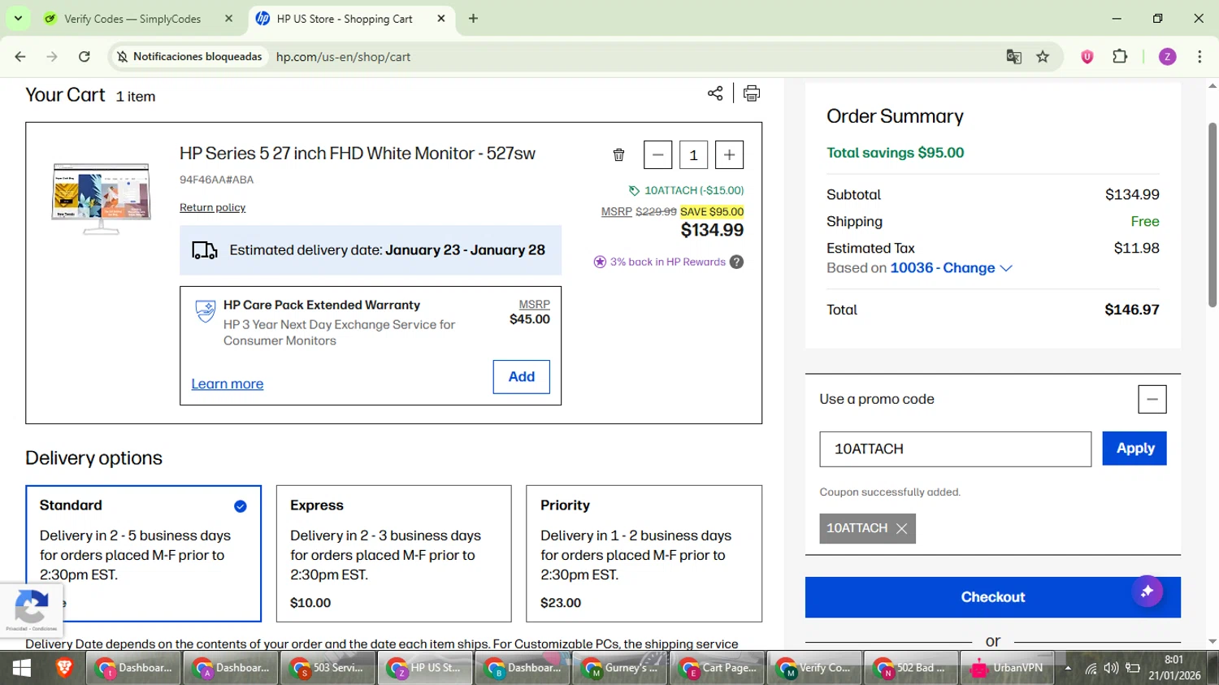Click the share cart icon

click(x=715, y=93)
